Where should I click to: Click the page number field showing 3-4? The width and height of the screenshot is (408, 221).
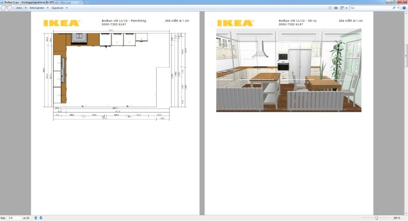[15, 218]
